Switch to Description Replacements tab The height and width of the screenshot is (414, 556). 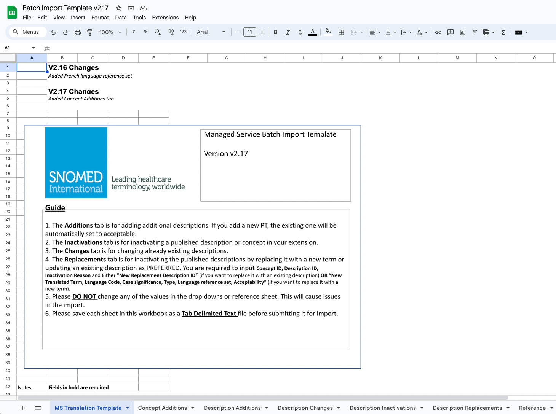pos(467,408)
